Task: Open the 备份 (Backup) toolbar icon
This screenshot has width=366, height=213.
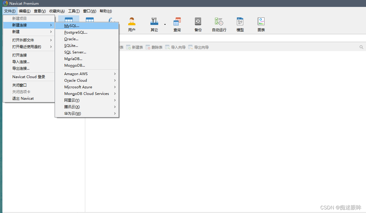Action: point(198,24)
